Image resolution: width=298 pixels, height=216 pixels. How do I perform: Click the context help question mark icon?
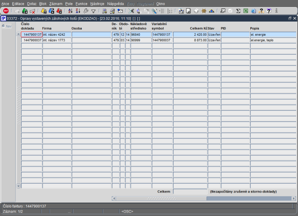(269, 11)
